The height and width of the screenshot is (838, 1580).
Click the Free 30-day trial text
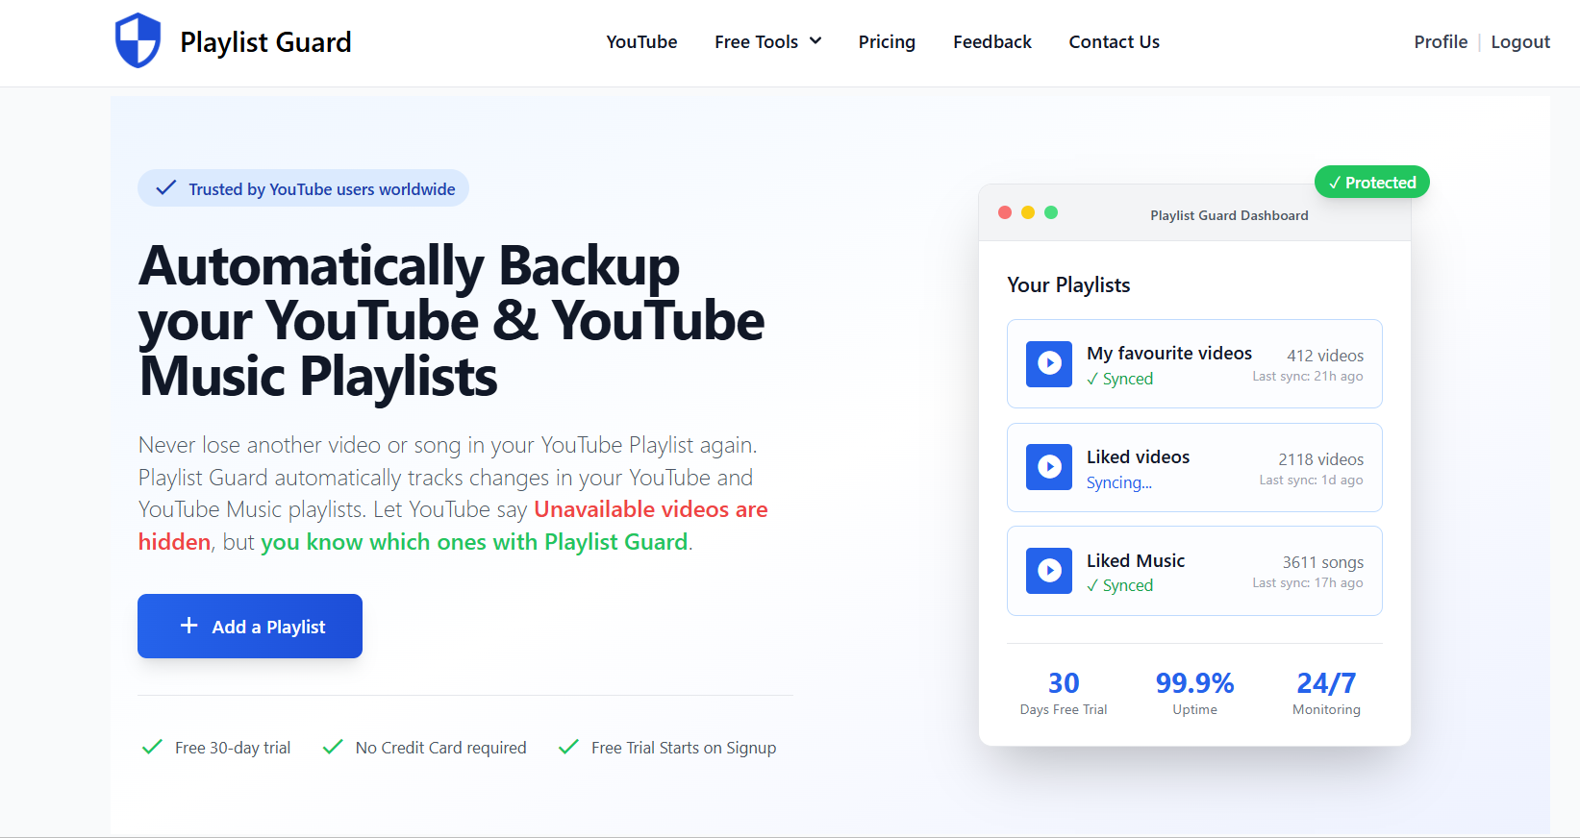point(233,748)
